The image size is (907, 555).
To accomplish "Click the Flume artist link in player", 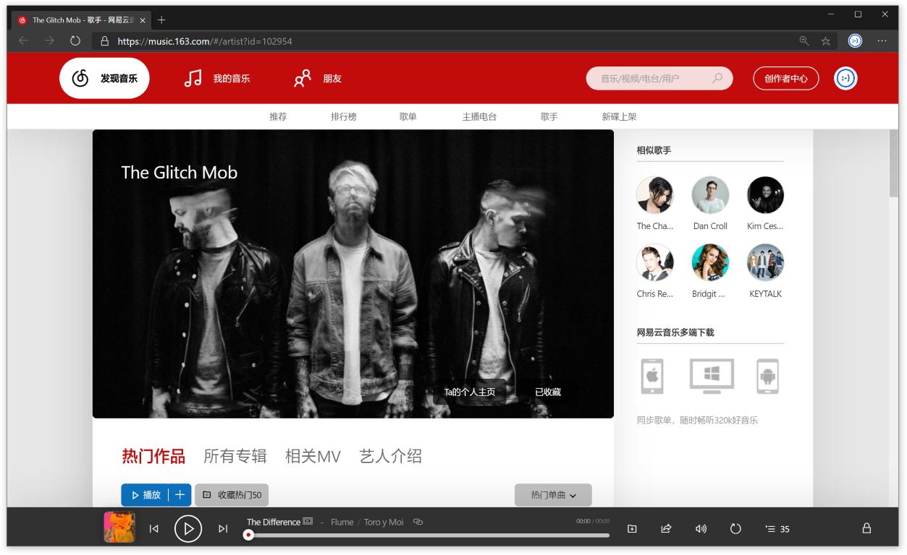I will (x=342, y=522).
